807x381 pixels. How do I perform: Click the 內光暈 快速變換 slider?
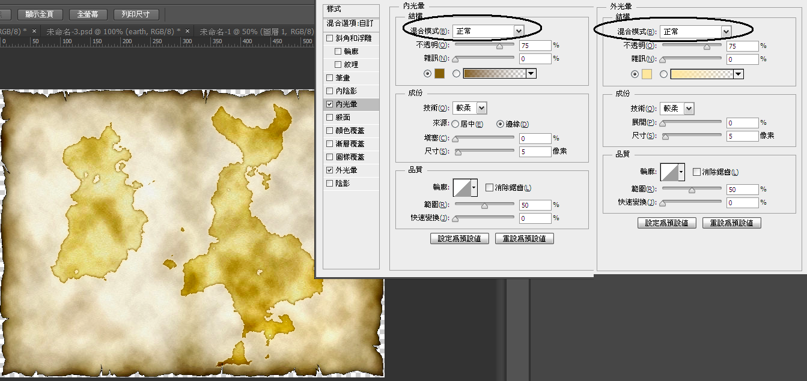coord(484,218)
